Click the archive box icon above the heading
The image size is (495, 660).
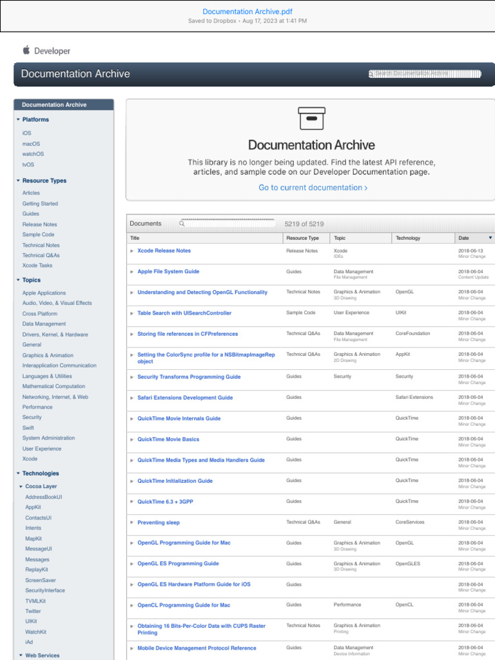coord(311,119)
